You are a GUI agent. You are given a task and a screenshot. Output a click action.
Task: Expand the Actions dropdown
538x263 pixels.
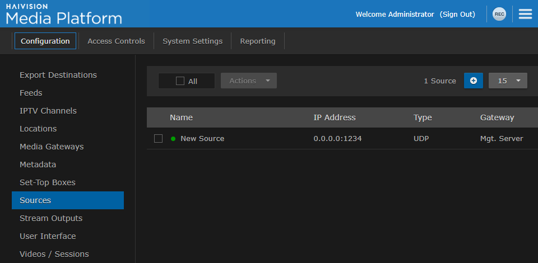[248, 81]
